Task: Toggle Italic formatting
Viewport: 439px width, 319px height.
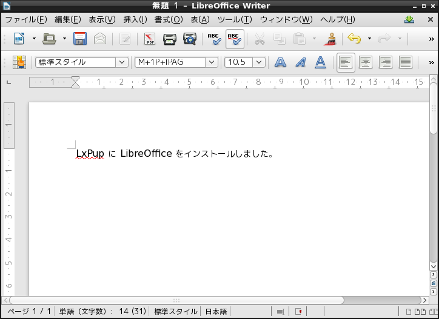Action: (x=300, y=62)
